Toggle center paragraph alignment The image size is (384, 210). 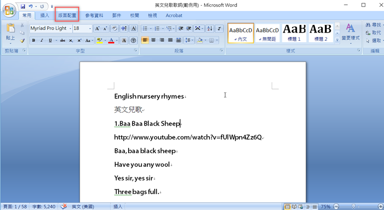coord(154,40)
